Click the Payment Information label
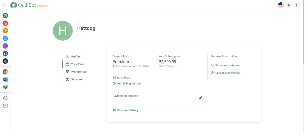 [126, 96]
